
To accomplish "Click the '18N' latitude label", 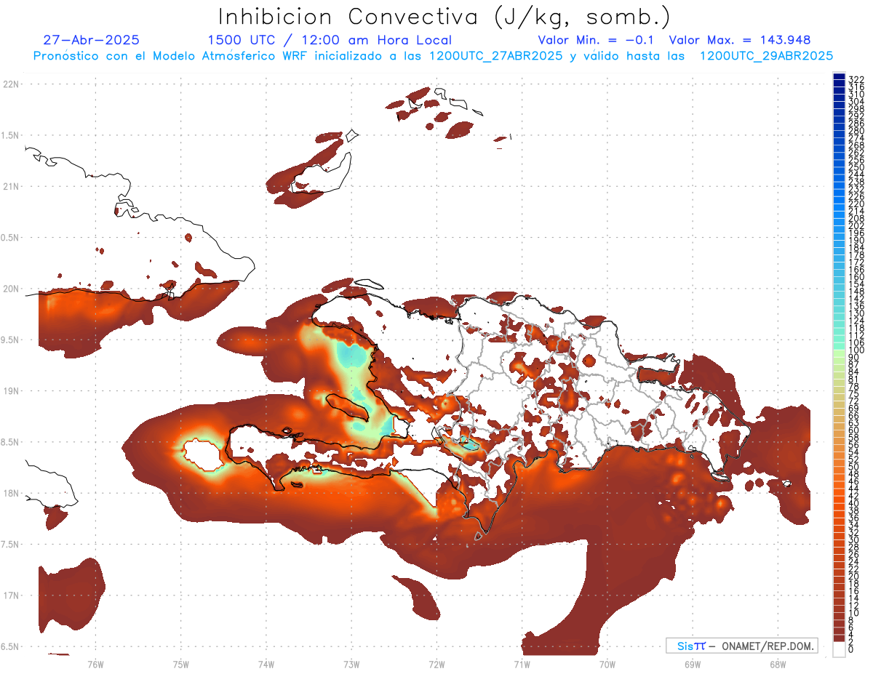I will [x=11, y=493].
